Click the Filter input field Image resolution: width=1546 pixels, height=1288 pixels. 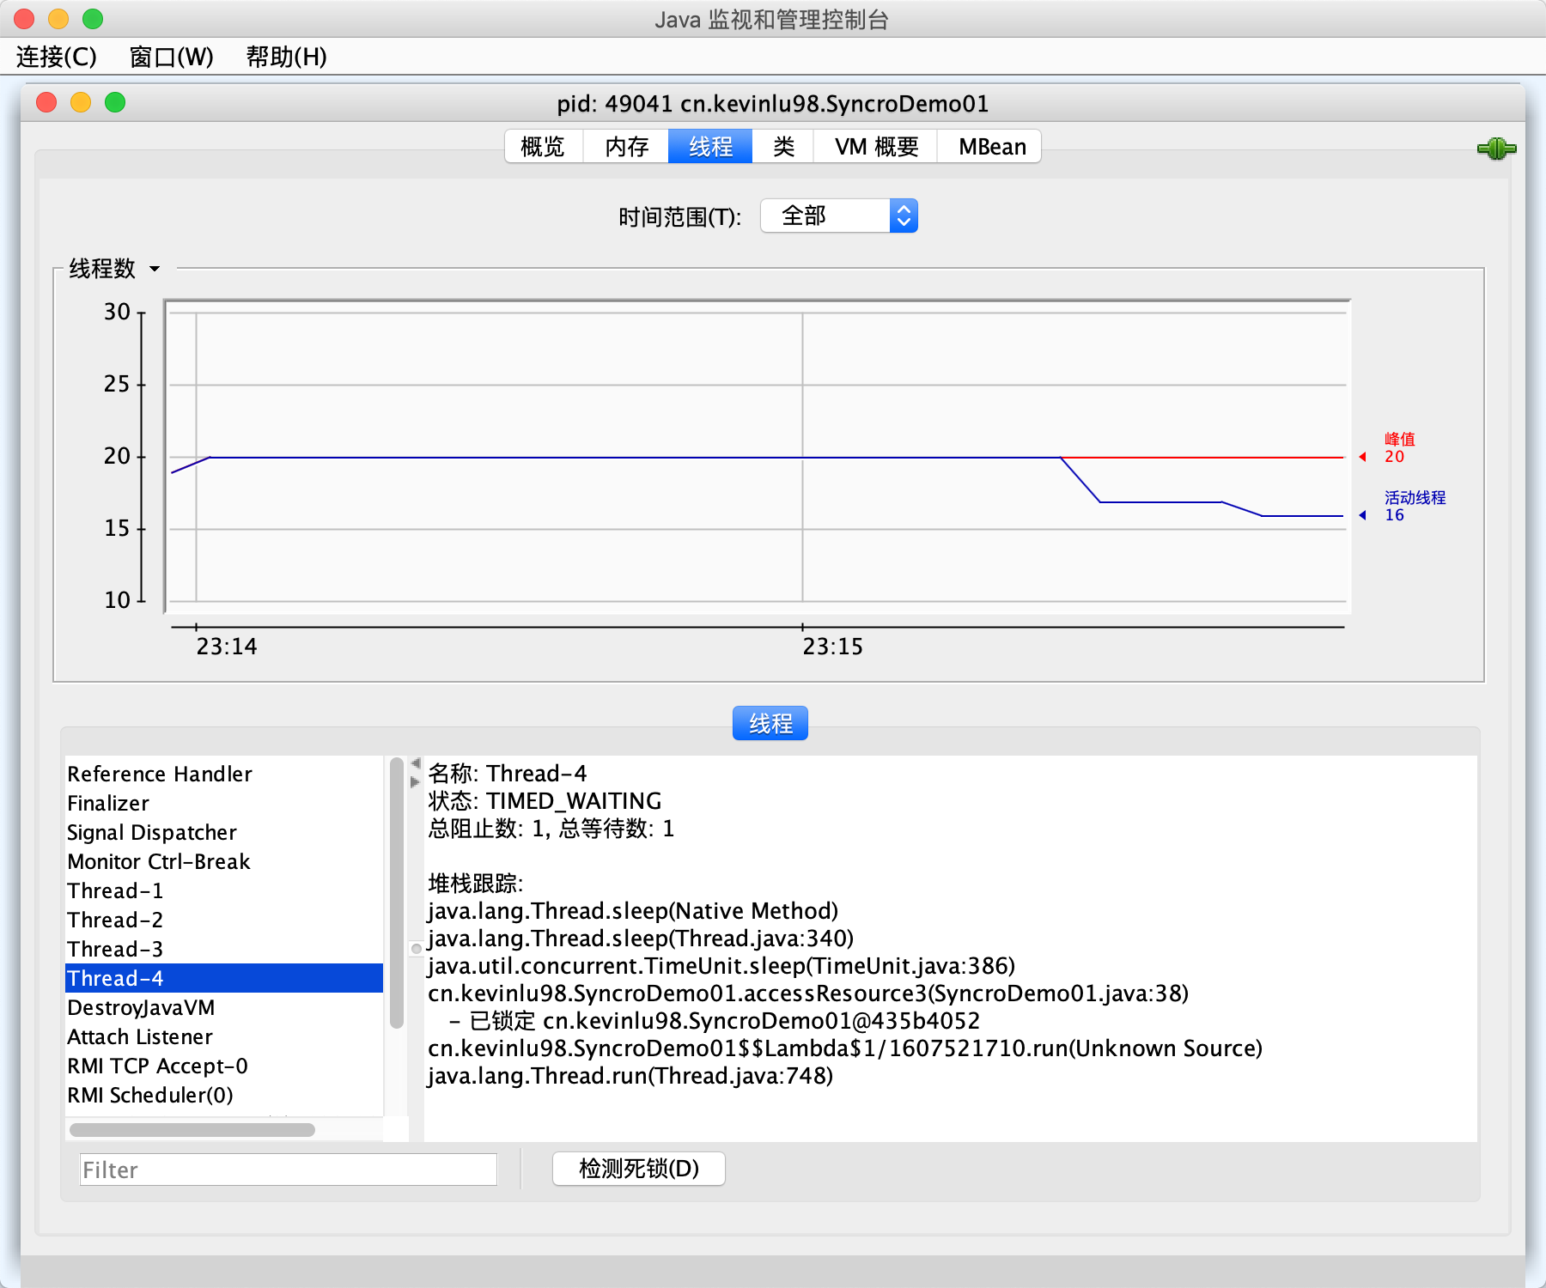click(289, 1170)
